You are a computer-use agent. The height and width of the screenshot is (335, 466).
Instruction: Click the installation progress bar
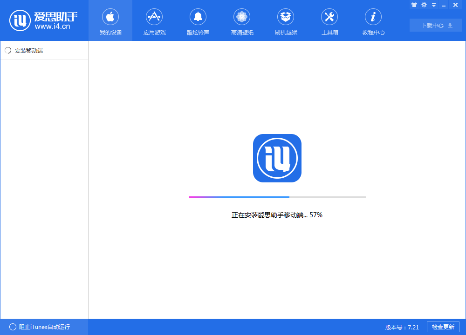[x=277, y=197]
